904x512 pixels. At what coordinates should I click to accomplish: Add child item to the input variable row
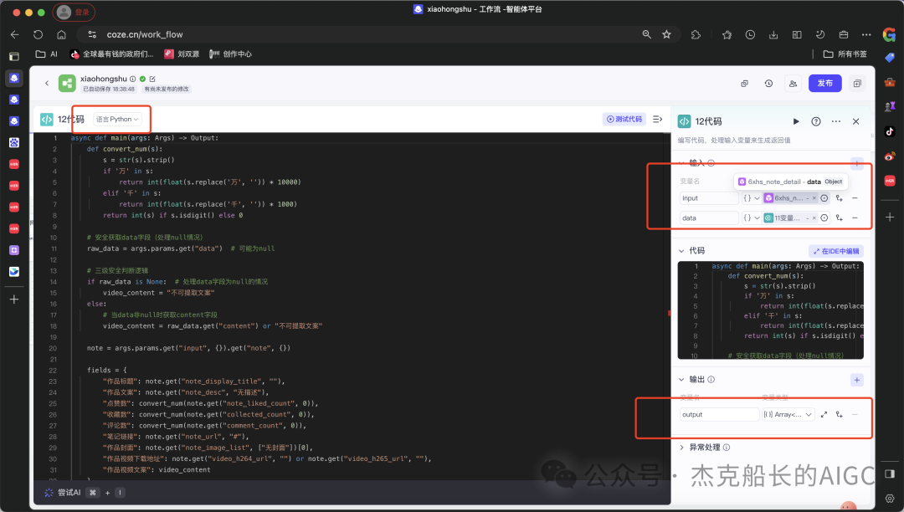coord(840,198)
